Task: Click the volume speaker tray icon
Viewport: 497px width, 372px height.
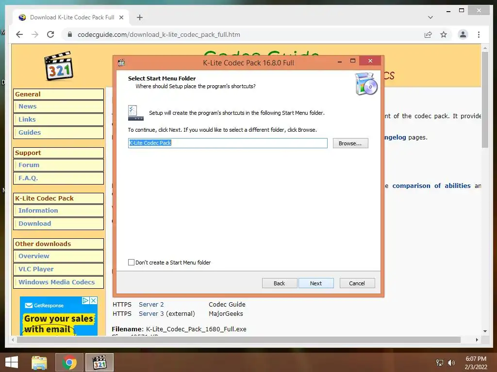Action: [451, 362]
